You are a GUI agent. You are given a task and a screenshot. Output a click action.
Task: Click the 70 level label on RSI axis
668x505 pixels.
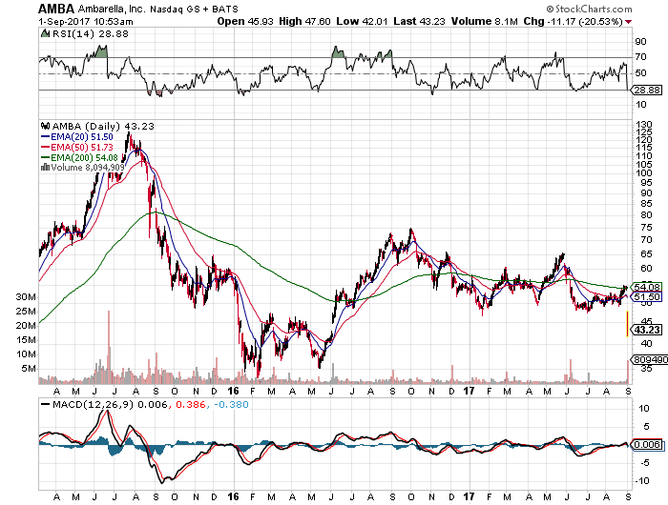click(640, 57)
